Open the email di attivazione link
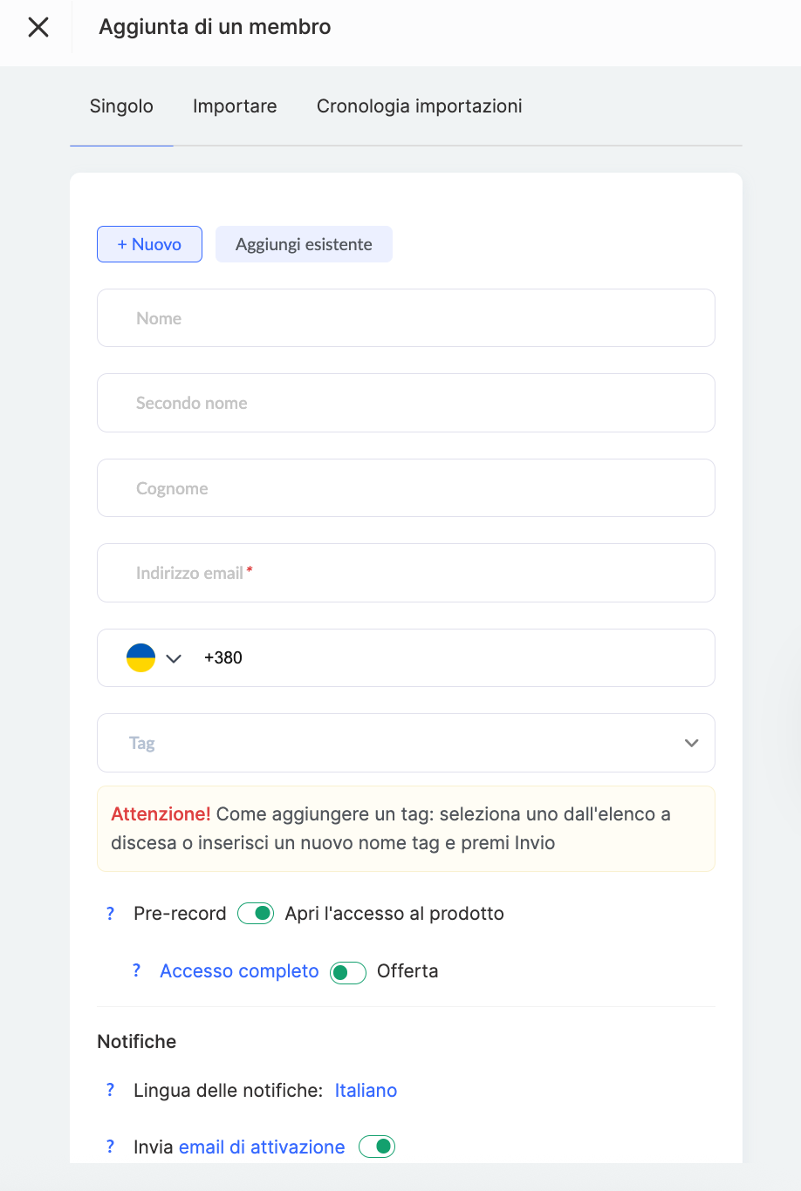The image size is (801, 1191). click(x=262, y=1147)
